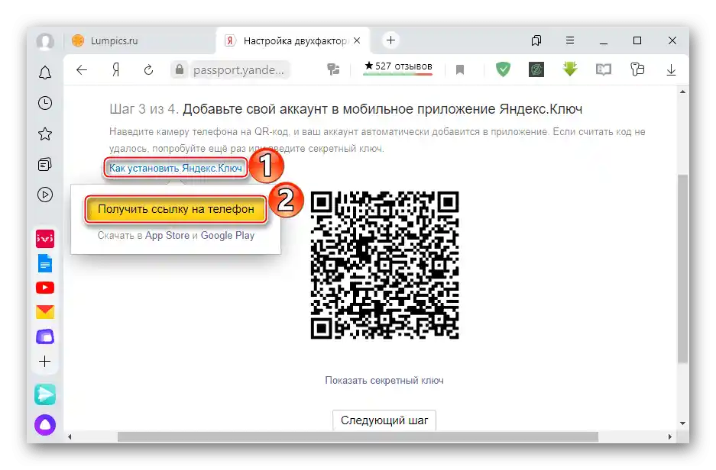716x470 pixels.
Task: Toggle the favorites star icon in sidebar
Action: [45, 134]
